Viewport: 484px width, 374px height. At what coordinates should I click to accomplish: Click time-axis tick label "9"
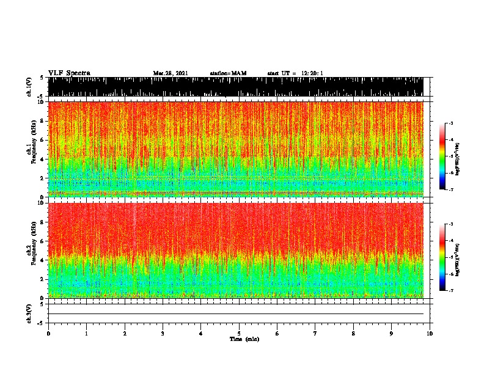(391, 334)
